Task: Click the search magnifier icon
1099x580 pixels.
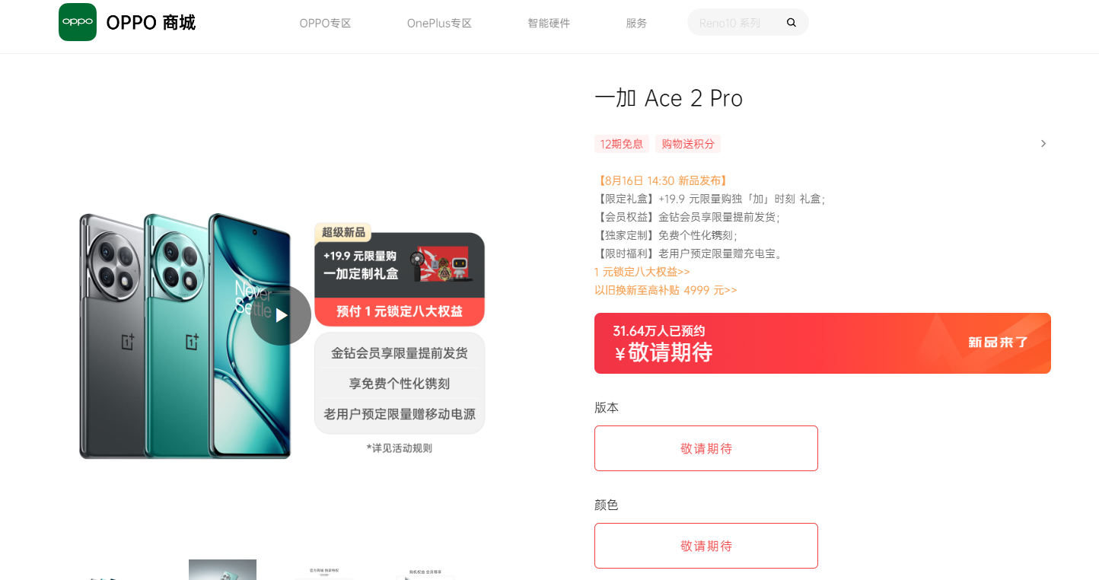Action: (x=792, y=23)
